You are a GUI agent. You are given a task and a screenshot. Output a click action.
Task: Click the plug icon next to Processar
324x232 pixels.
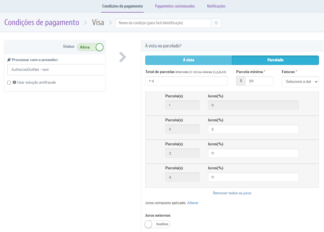9,60
